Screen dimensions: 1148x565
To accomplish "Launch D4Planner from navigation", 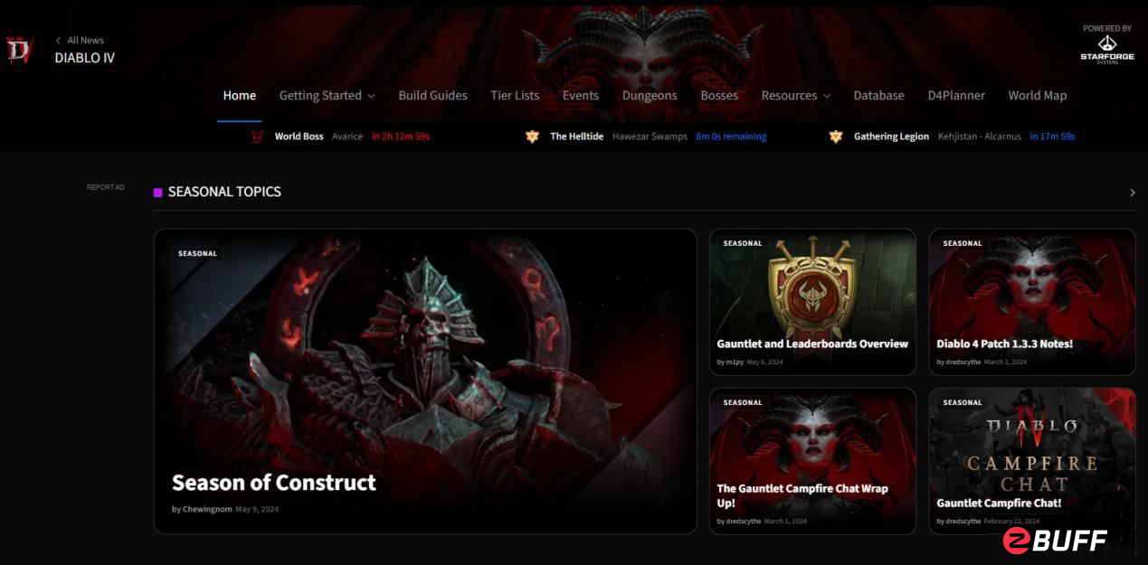I will coord(956,95).
